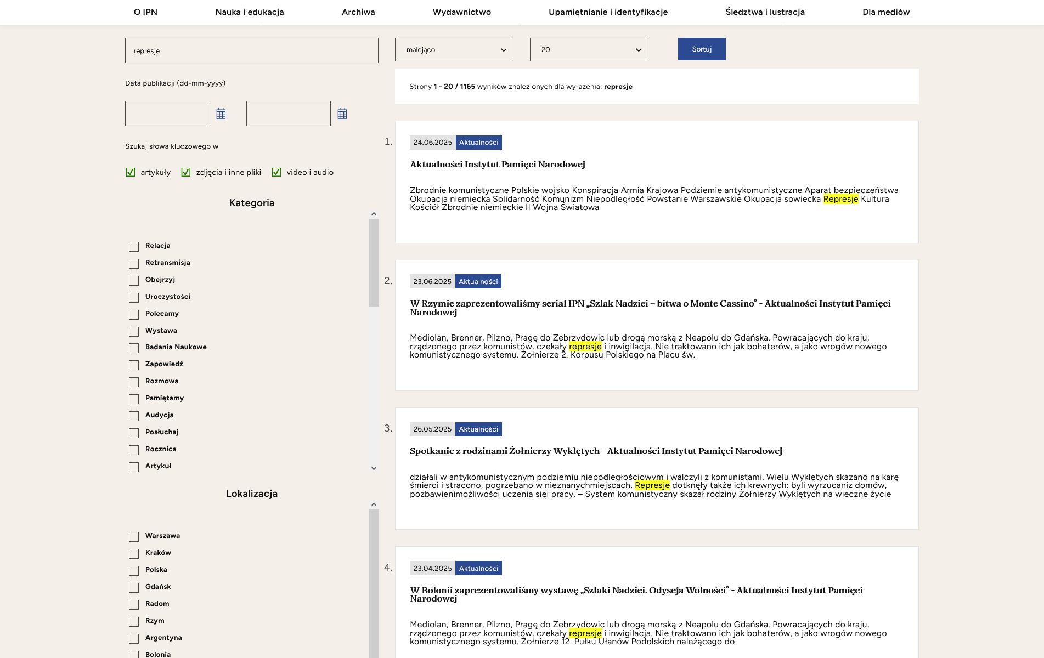Uncheck the artykuły checkbox
This screenshot has width=1044, height=658.
(131, 172)
